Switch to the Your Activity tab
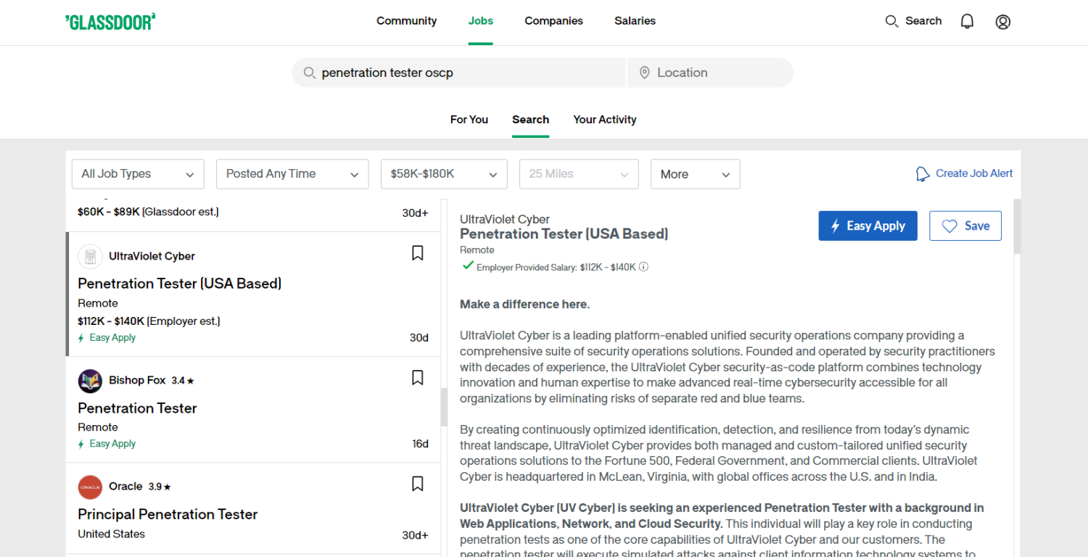The width and height of the screenshot is (1088, 557). (x=605, y=120)
